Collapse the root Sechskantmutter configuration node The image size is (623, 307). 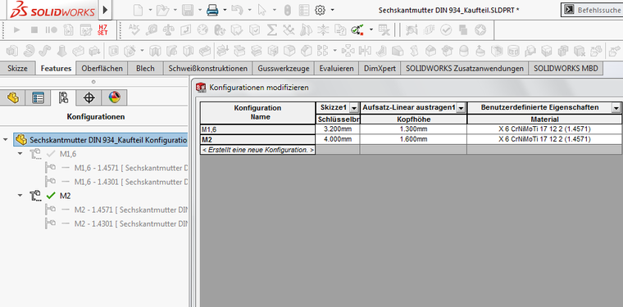tap(6, 140)
